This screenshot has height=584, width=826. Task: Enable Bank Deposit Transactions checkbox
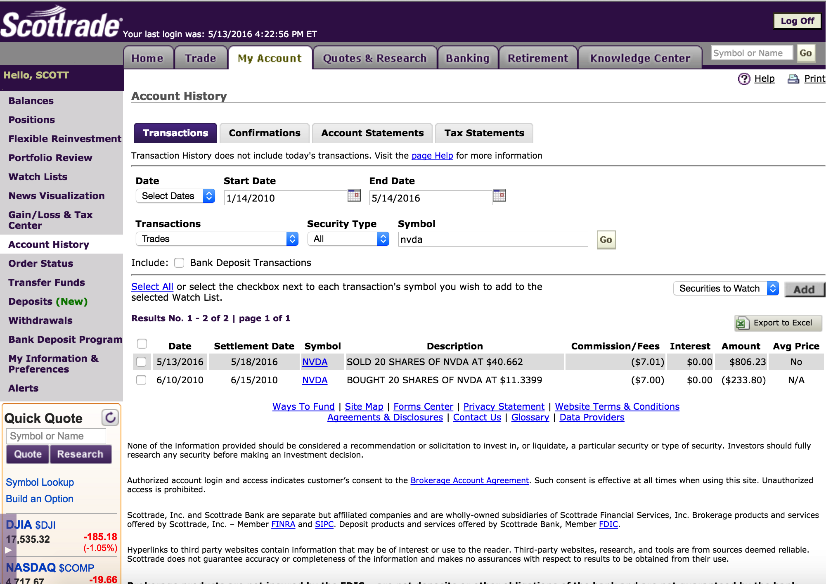pos(179,263)
